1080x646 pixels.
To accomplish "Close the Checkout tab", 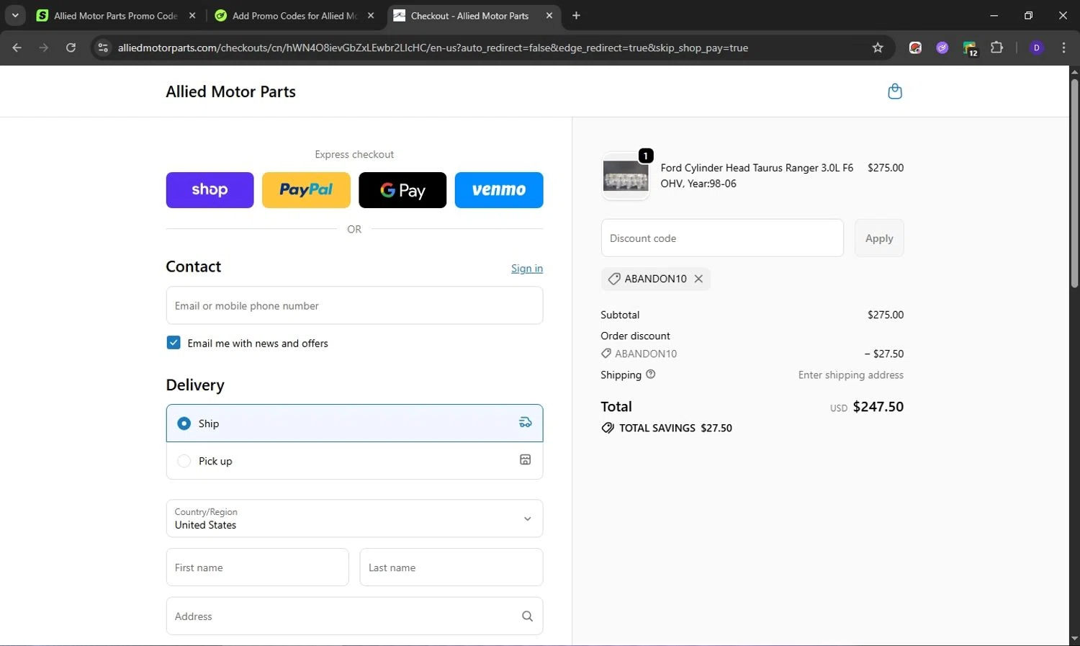I will point(549,15).
